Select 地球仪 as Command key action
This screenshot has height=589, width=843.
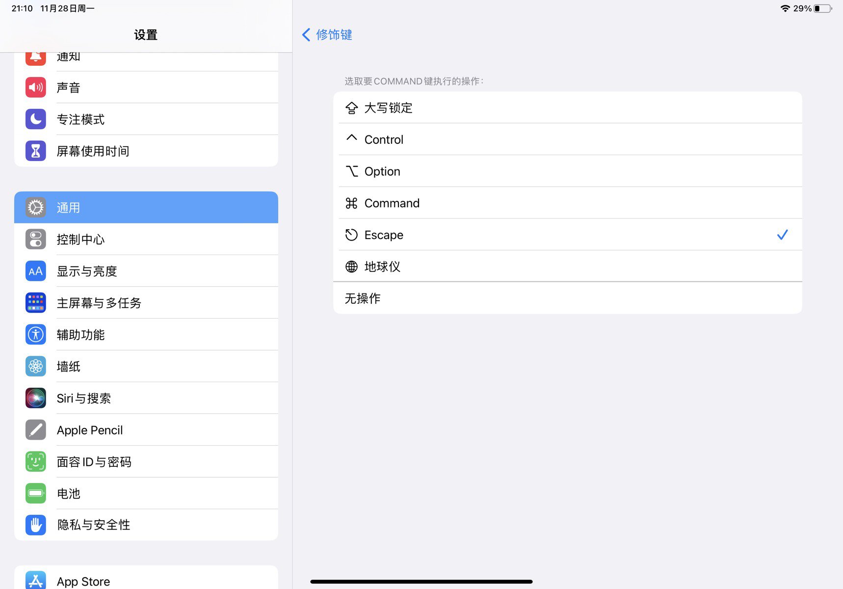(x=568, y=267)
